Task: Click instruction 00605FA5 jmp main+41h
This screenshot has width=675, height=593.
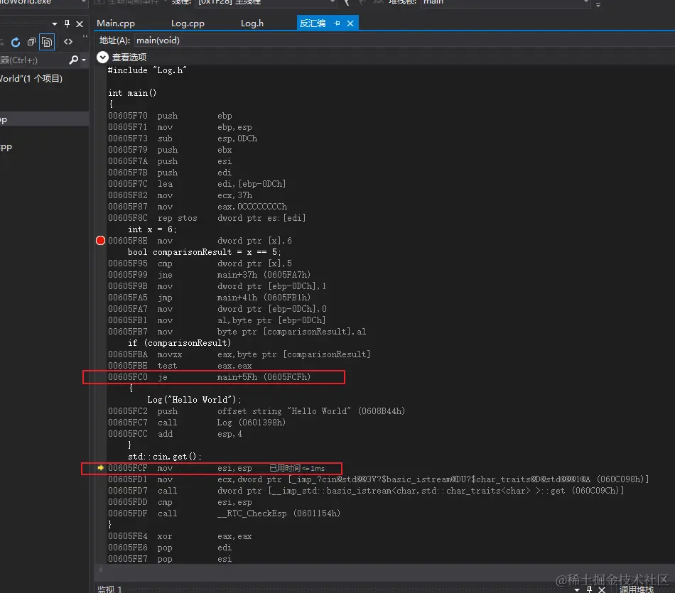Action: click(209, 298)
